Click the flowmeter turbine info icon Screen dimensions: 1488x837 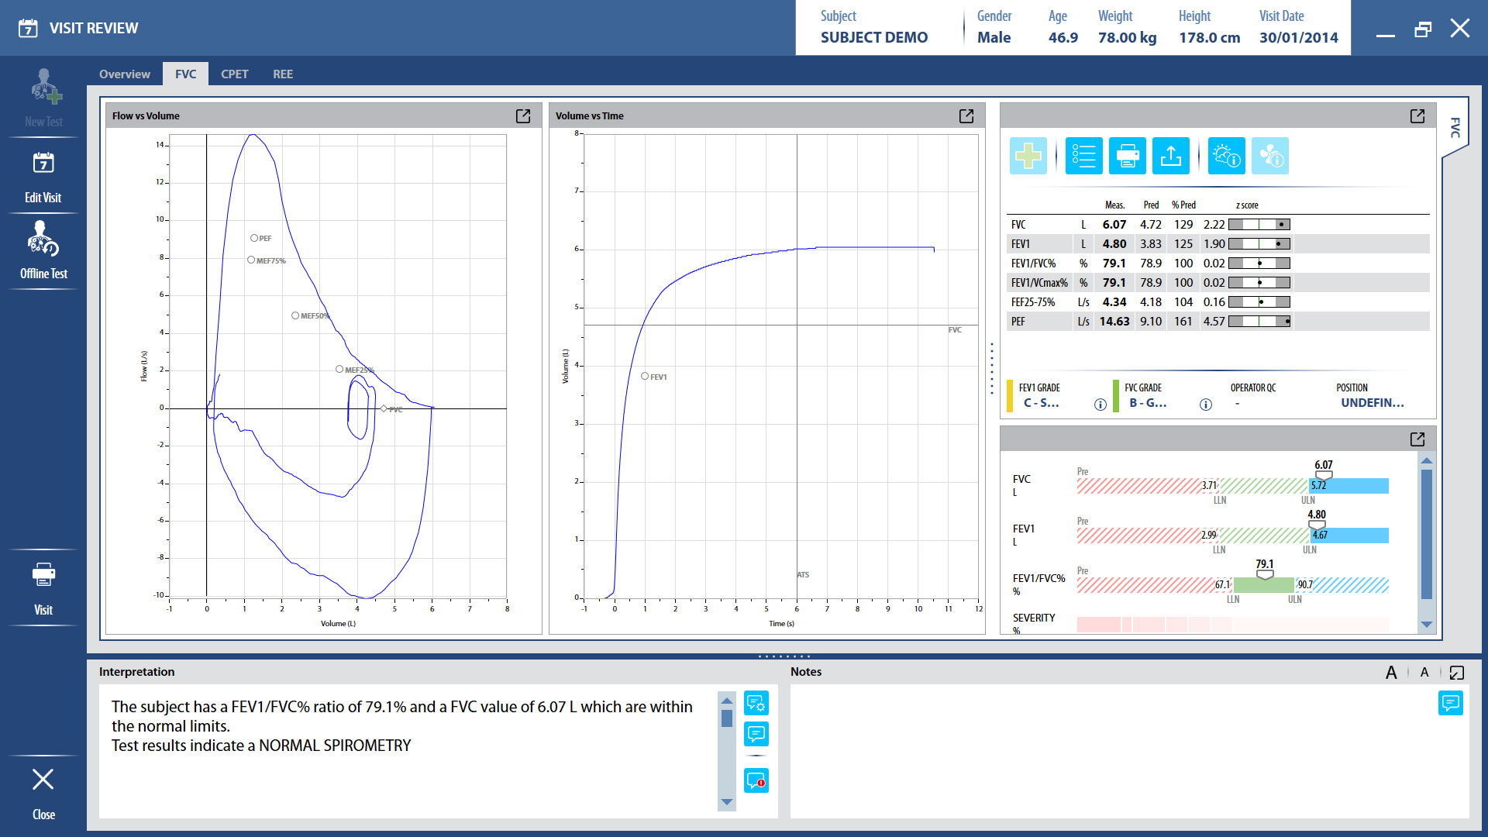1269,156
